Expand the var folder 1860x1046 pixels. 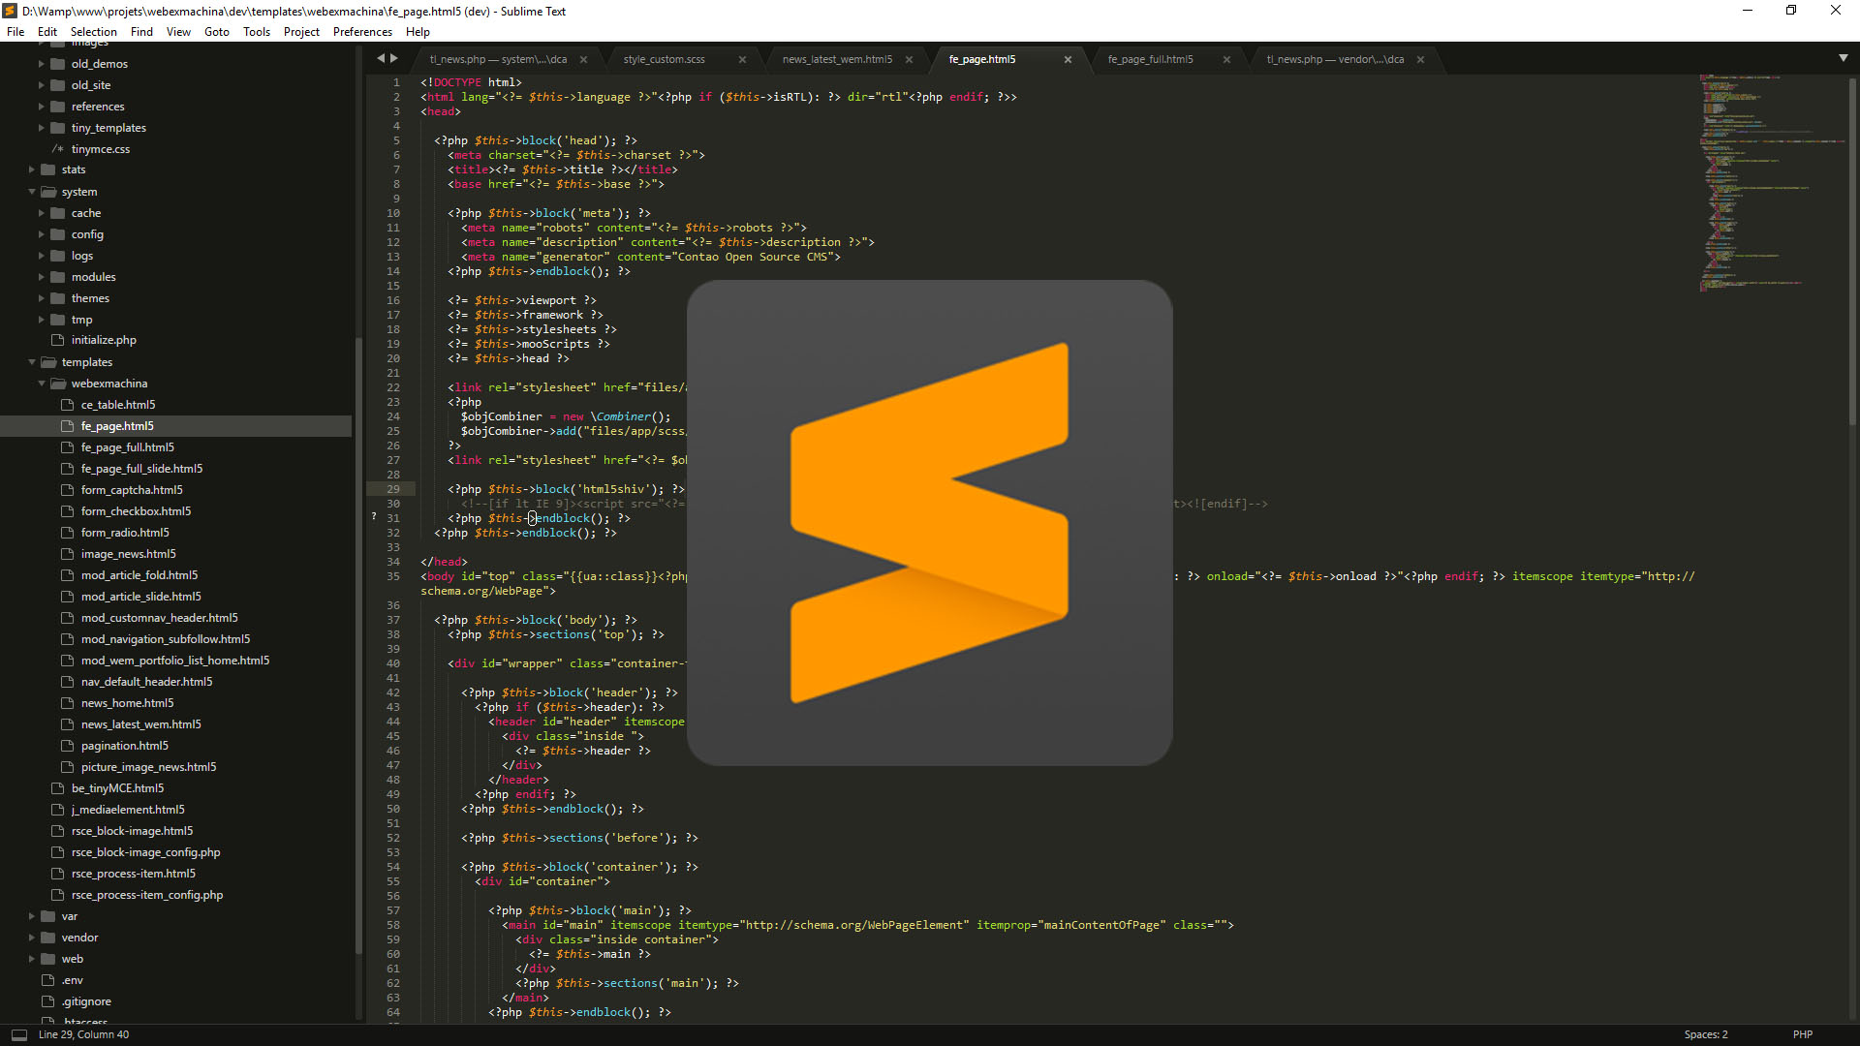pos(32,916)
